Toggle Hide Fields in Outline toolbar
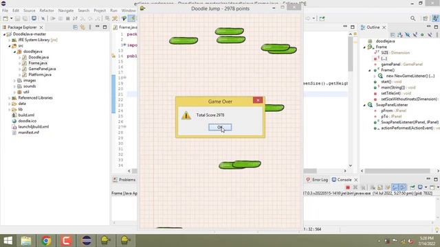Viewport: 440px width, 247px height. click(x=408, y=35)
